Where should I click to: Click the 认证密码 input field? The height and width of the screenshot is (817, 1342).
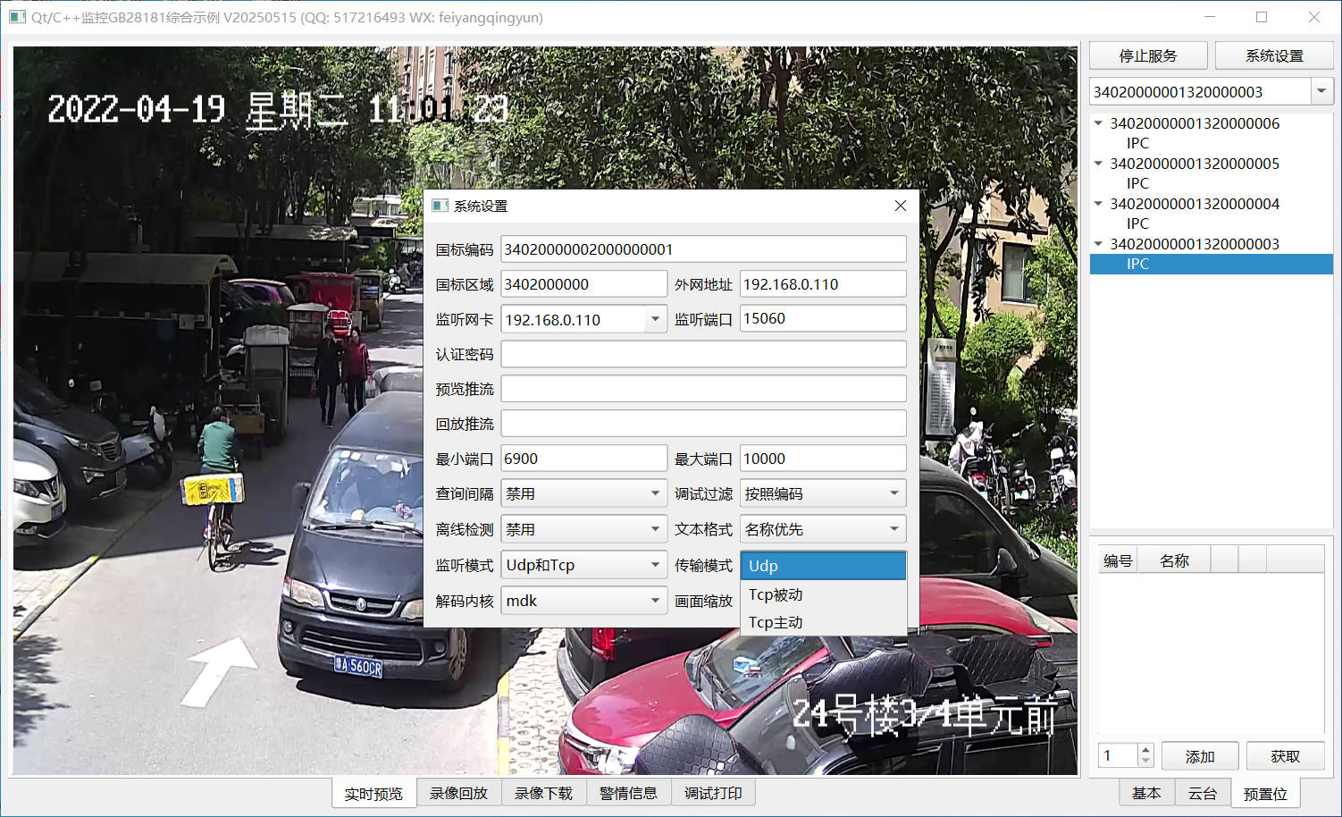pyautogui.click(x=703, y=354)
